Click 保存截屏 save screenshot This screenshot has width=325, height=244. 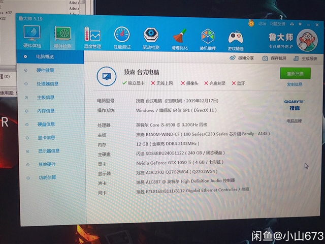(x=275, y=58)
